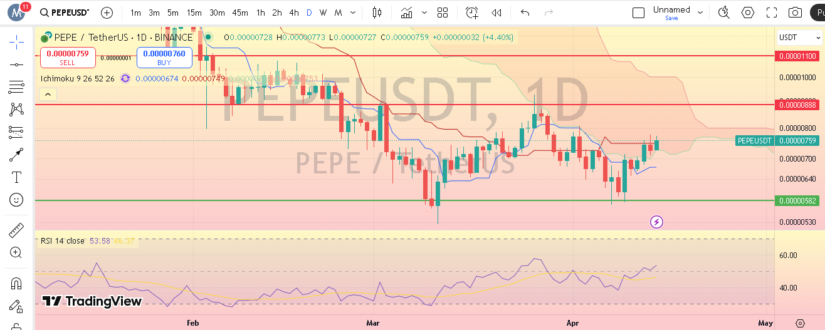The height and width of the screenshot is (330, 825).
Task: Redo the last chart action
Action: tap(549, 13)
